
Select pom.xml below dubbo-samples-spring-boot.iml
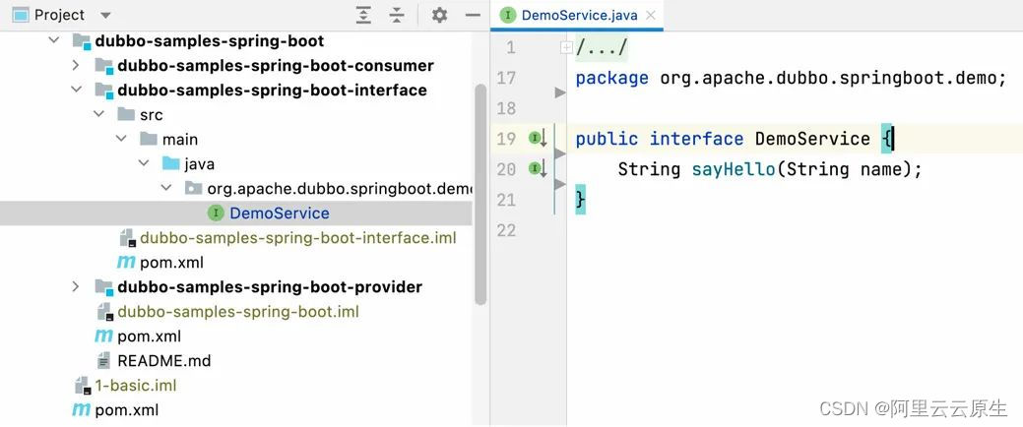pyautogui.click(x=150, y=336)
